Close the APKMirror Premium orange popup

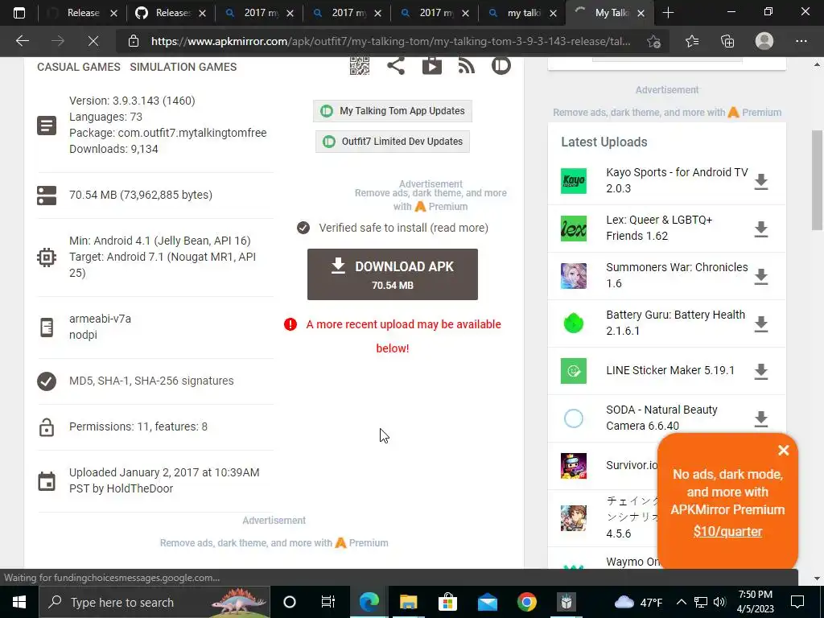pos(784,450)
